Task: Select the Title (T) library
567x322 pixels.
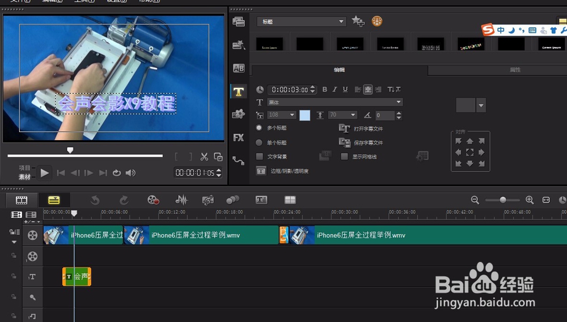Action: click(x=238, y=91)
